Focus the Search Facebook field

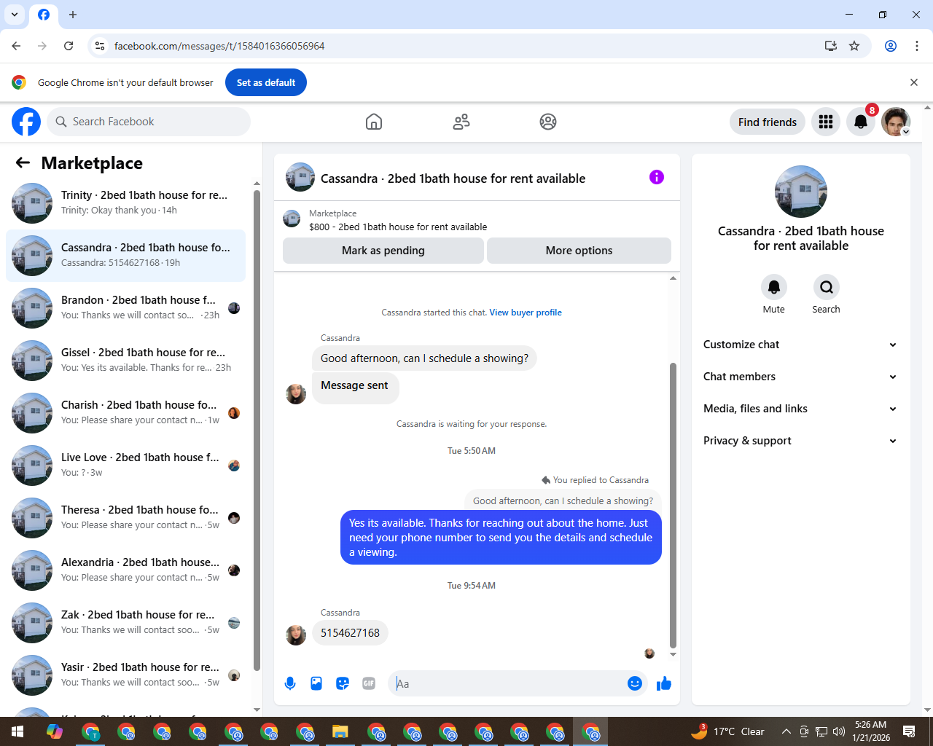point(149,122)
